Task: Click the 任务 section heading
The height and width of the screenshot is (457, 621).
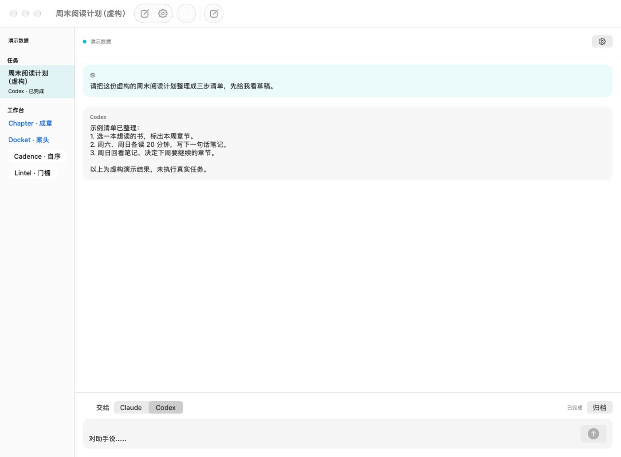Action: [x=13, y=60]
